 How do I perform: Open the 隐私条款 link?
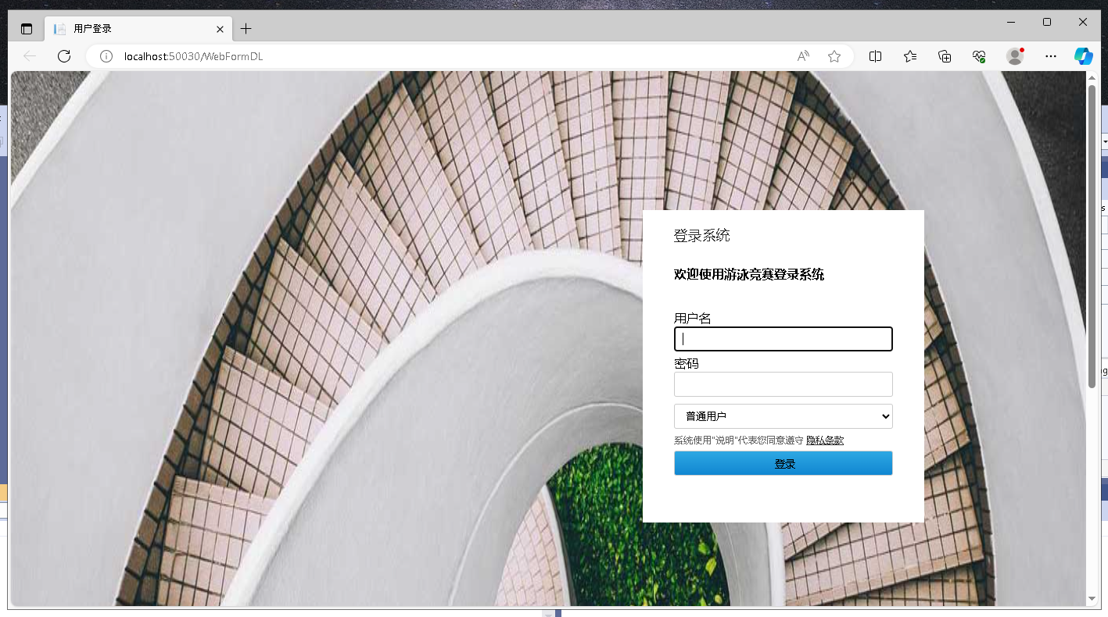[825, 440]
